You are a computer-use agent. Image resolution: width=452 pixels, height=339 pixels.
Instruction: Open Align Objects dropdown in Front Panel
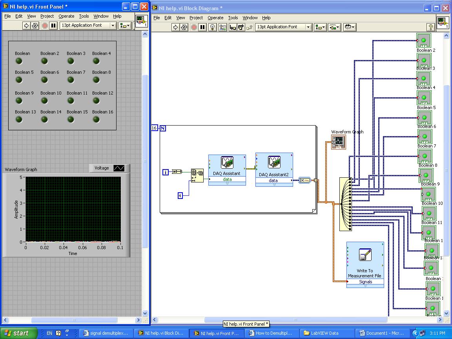pos(125,26)
